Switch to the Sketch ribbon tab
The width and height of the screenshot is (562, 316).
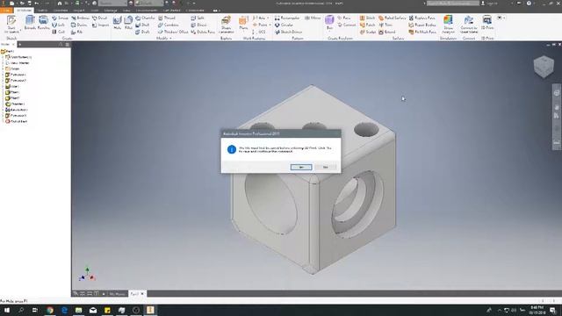click(42, 11)
